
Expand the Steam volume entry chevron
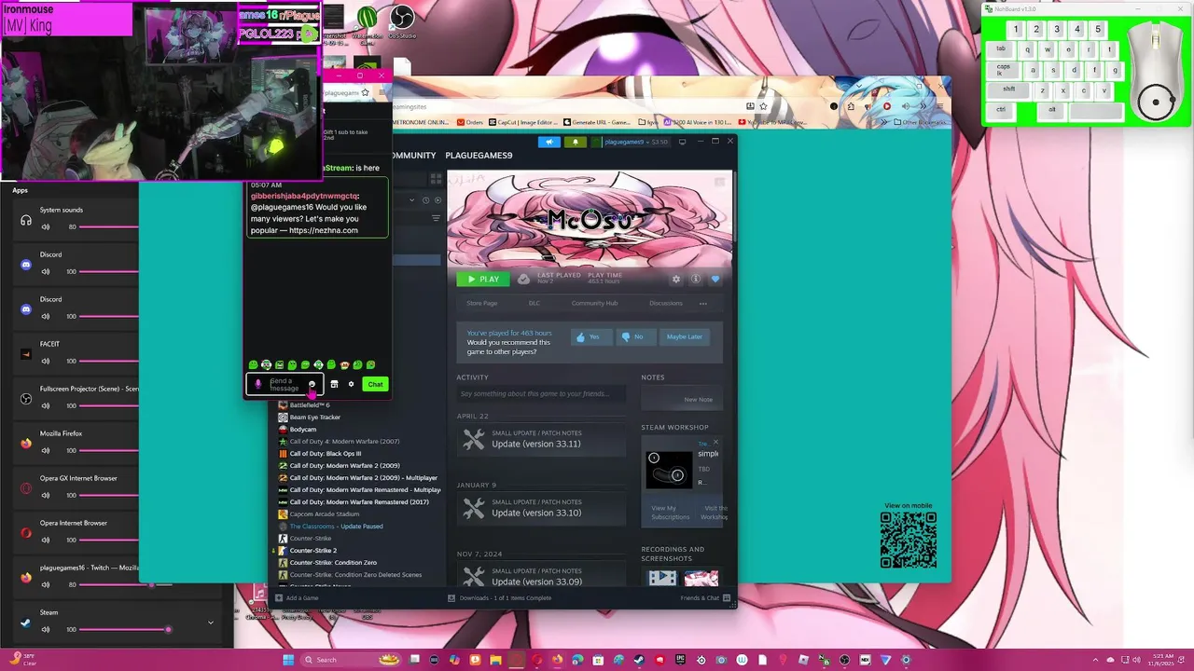tap(210, 623)
